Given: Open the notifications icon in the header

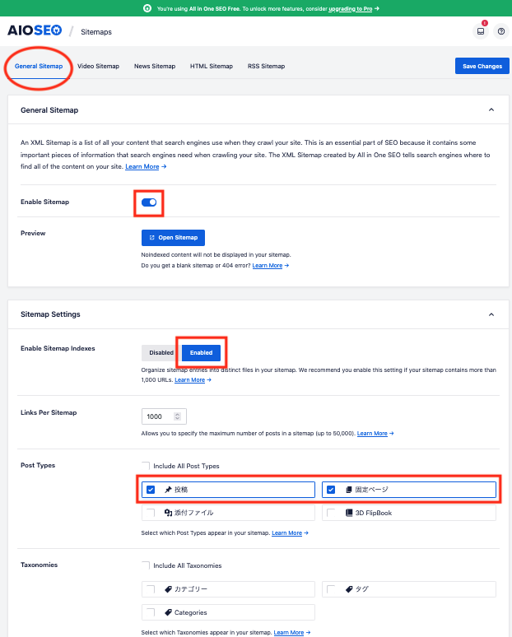Looking at the screenshot, I should pyautogui.click(x=481, y=31).
